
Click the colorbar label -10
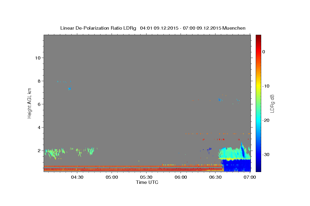(266, 86)
